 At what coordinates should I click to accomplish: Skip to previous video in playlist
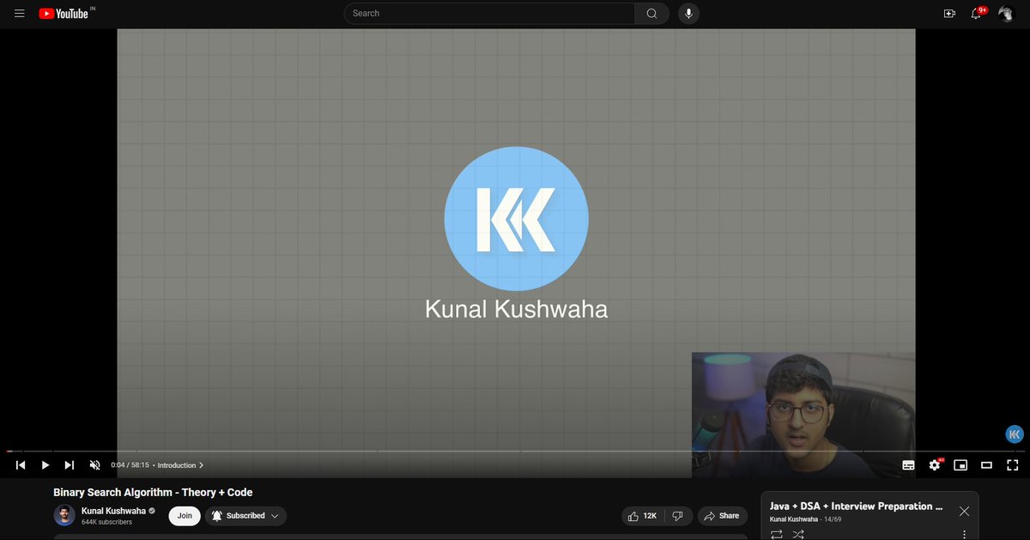21,465
